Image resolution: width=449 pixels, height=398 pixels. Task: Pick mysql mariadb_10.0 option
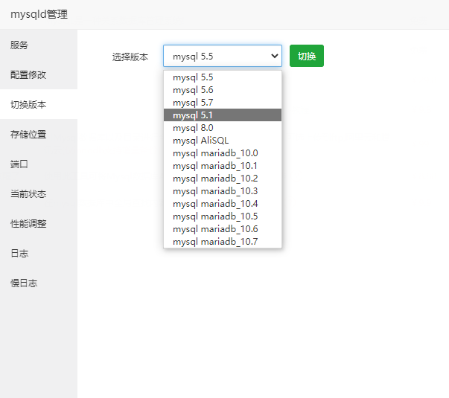[223, 153]
